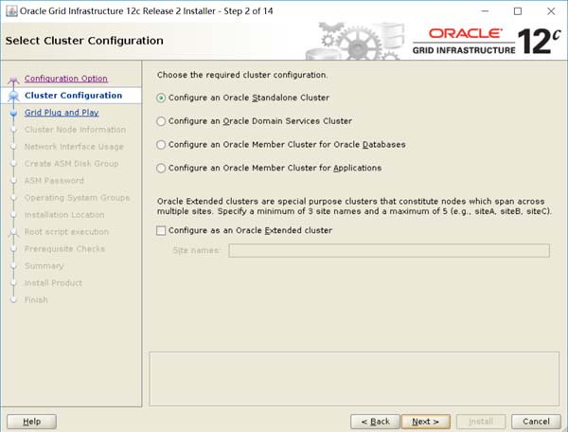Click the Cancel button

[x=536, y=422]
